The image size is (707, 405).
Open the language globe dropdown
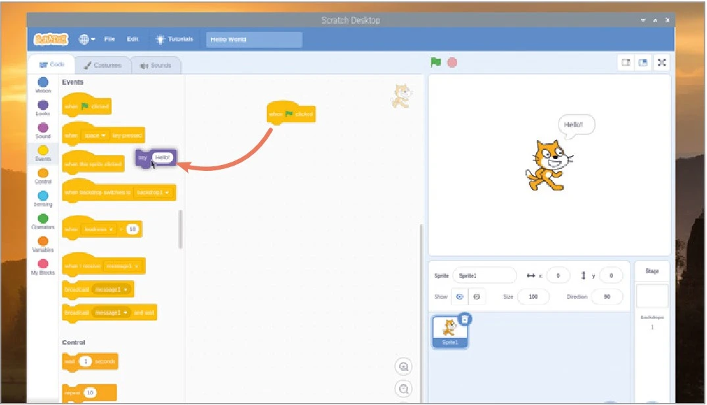point(87,39)
